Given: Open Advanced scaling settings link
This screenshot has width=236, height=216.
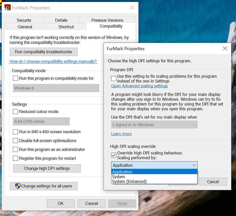Looking at the screenshot, I should coord(139,86).
